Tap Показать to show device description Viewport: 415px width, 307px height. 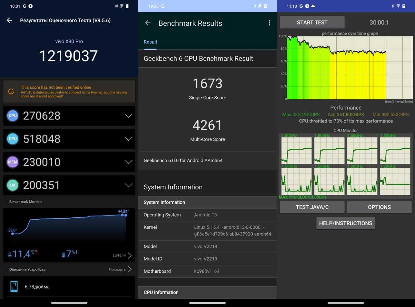click(x=120, y=269)
